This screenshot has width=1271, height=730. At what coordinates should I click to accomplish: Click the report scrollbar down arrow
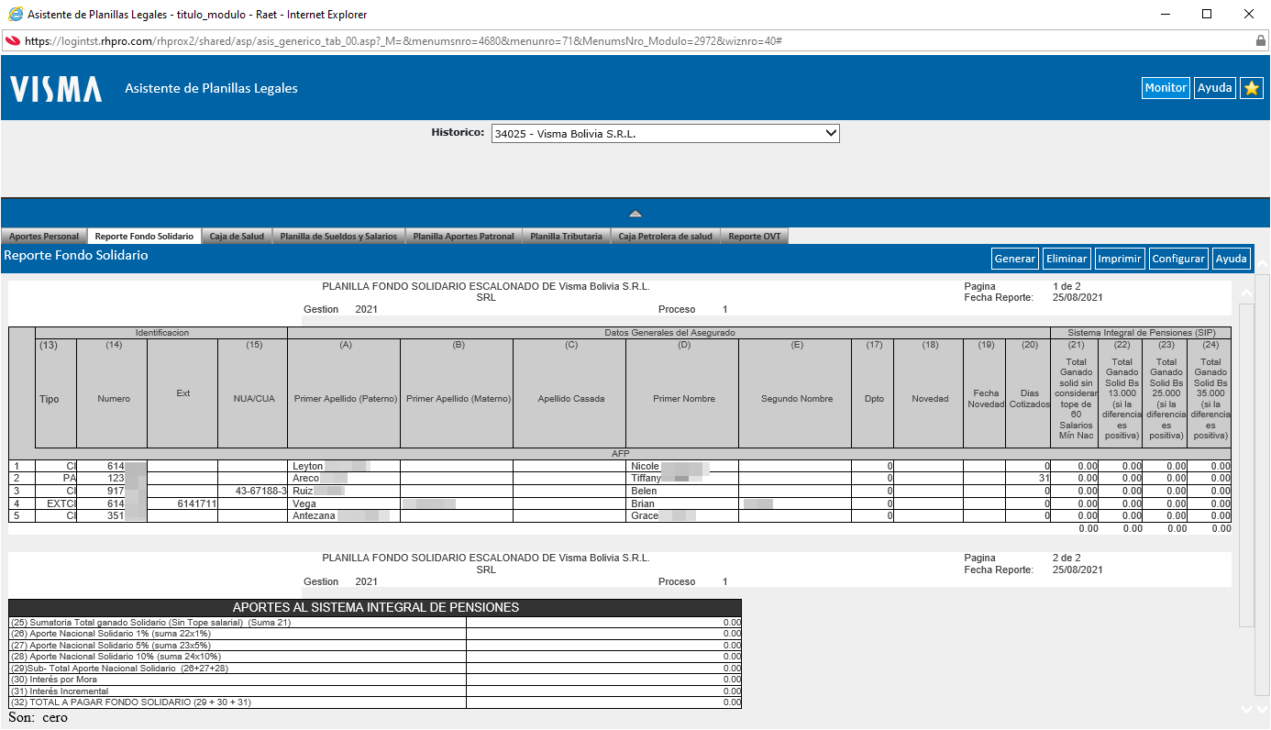pos(1246,708)
